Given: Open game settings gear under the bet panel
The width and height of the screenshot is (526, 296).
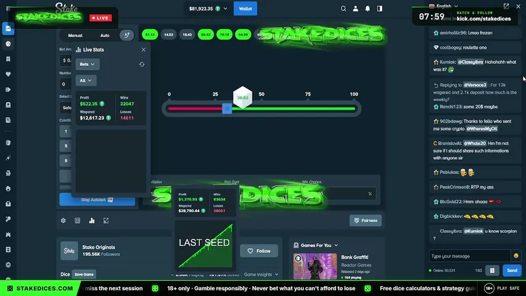Looking at the screenshot, I should (x=63, y=221).
